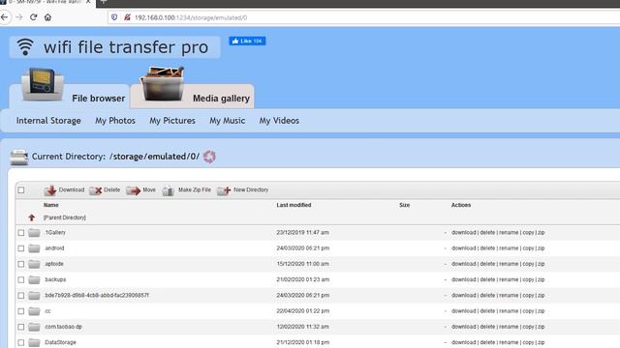Click the wifi logo icon in the header
Viewport: 620px width, 348px height.
pos(25,47)
